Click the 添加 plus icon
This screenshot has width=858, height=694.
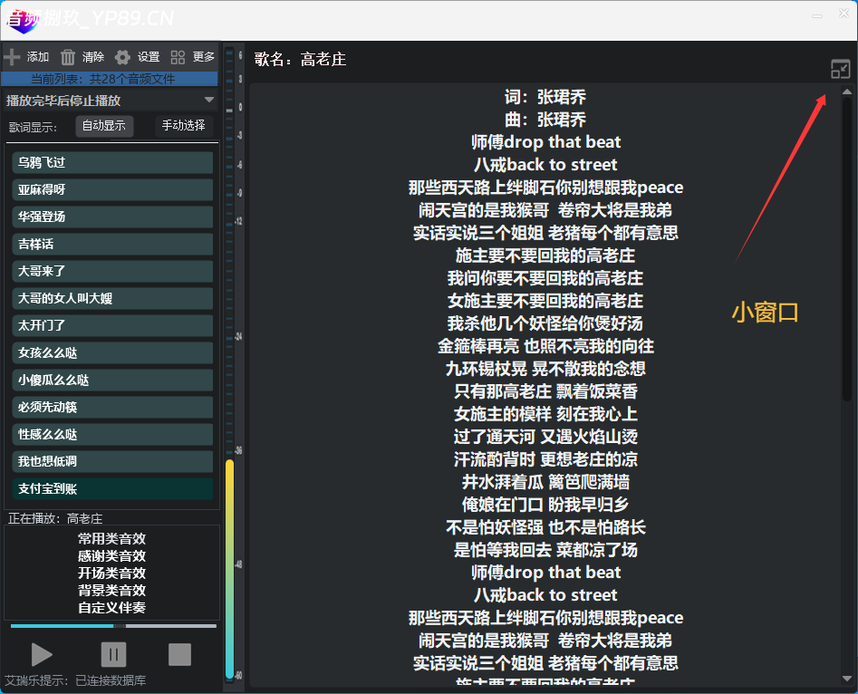(13, 57)
